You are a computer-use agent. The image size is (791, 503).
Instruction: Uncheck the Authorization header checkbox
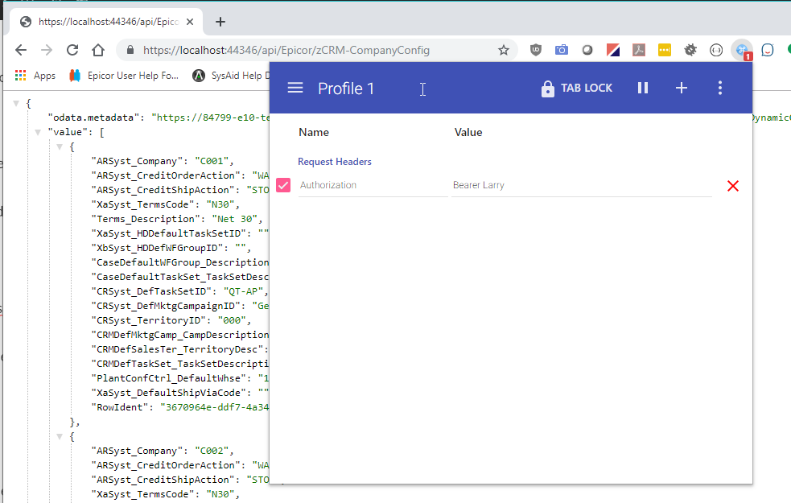(283, 185)
